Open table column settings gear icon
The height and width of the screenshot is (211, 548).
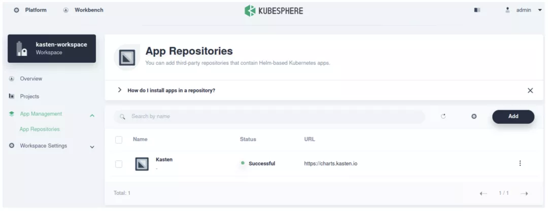click(474, 117)
